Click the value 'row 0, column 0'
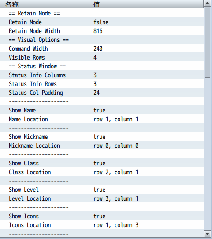The height and width of the screenshot is (239, 212). click(116, 146)
